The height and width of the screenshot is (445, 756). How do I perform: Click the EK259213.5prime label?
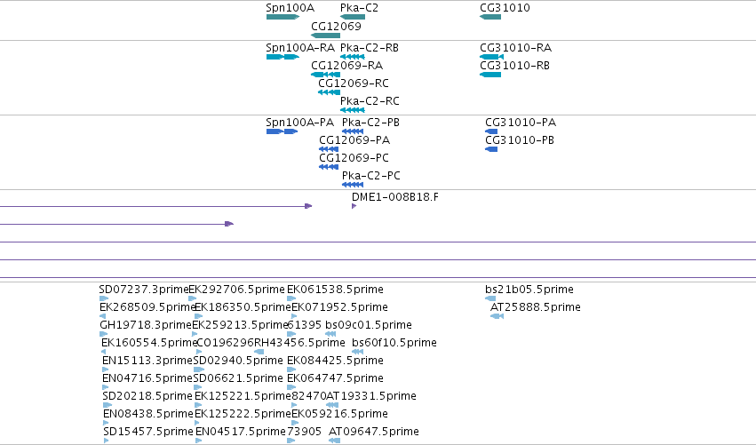[240, 325]
